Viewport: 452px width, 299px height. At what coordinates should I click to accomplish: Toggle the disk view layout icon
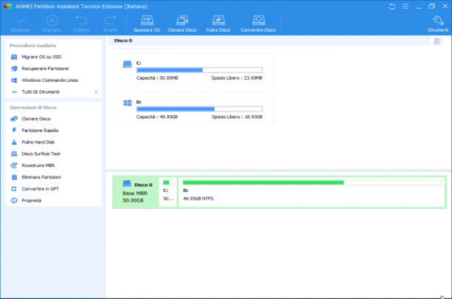(x=437, y=41)
